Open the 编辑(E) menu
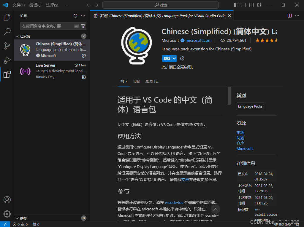Image resolution: width=304 pixels, height=227 pixels. [36, 5]
